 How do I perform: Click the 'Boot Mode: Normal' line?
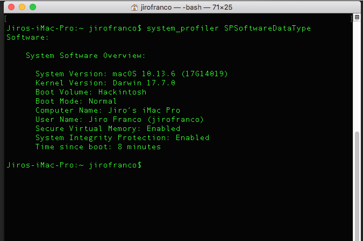76,101
